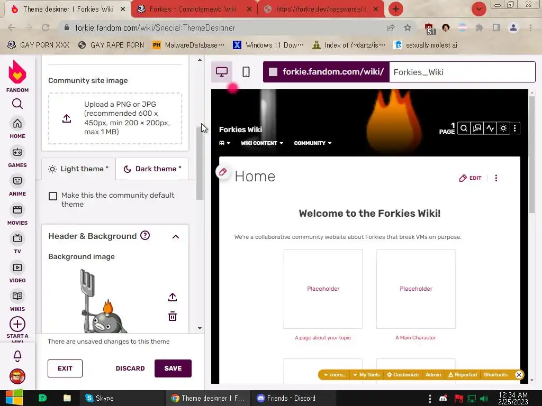Screen dimensions: 542x406
Task: Open the Home page more actions menu
Action: click(496, 178)
